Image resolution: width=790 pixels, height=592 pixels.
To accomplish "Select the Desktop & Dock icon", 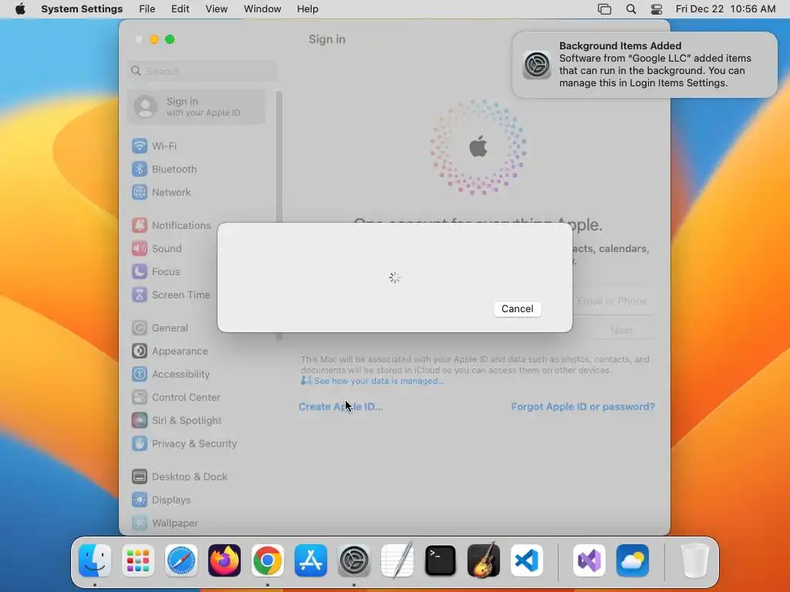I will (140, 477).
